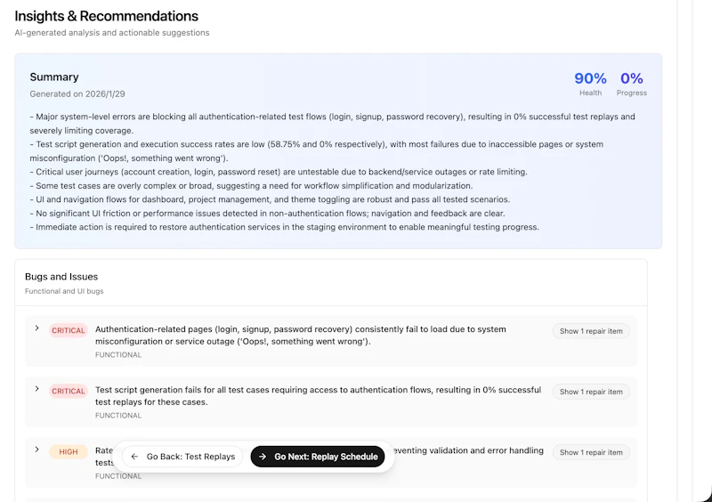Viewport: 712px width, 502px height.
Task: Click FUNCTIONAL tag under test script generation issue
Action: pyautogui.click(x=118, y=416)
